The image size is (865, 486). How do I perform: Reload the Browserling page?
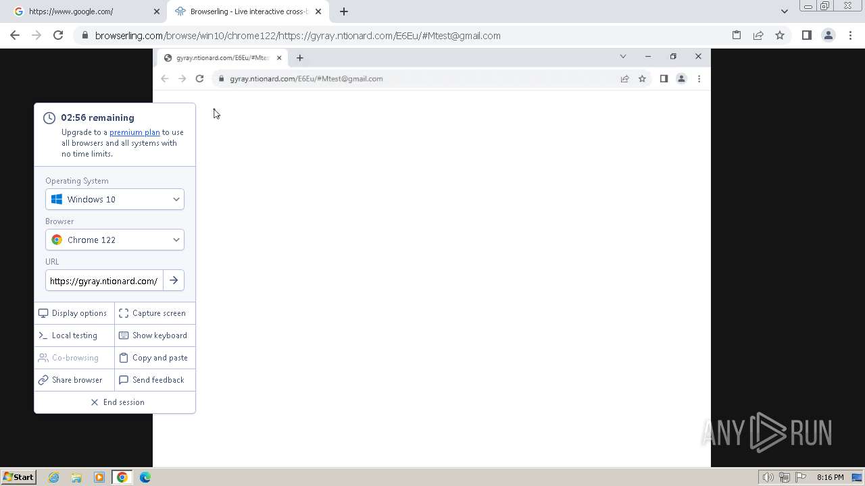pos(58,36)
